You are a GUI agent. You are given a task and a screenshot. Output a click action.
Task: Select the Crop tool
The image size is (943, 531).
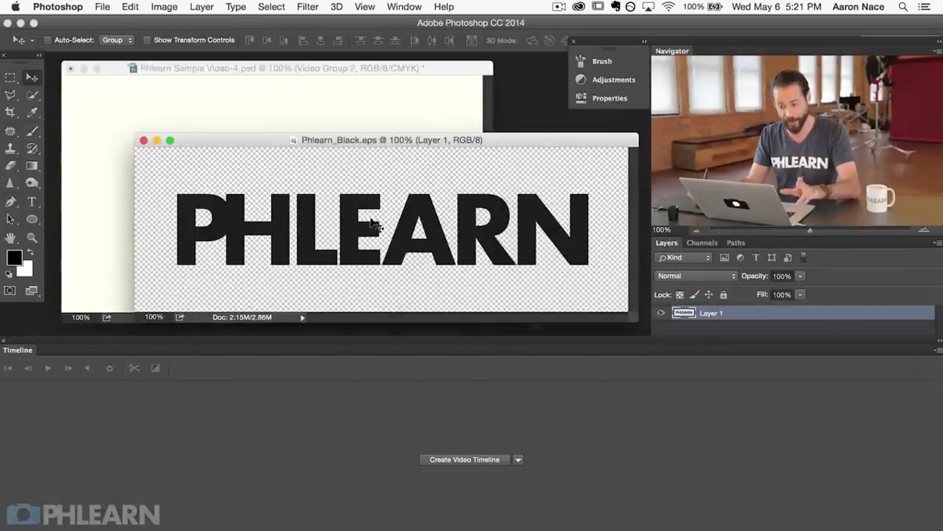[x=11, y=113]
